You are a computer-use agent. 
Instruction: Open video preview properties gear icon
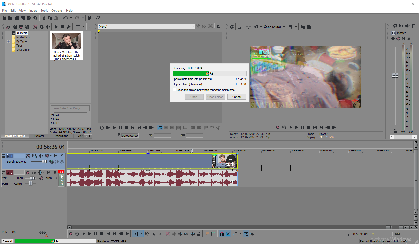pyautogui.click(x=232, y=27)
